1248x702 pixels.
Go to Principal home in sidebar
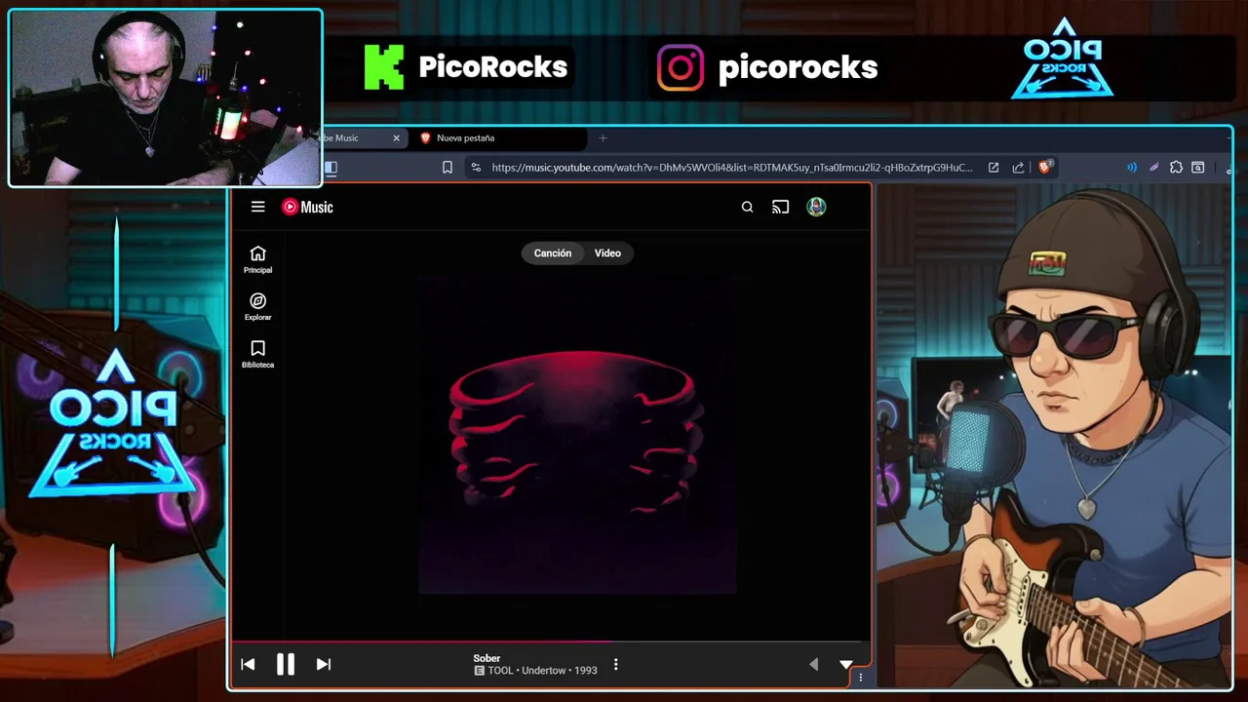(x=257, y=259)
